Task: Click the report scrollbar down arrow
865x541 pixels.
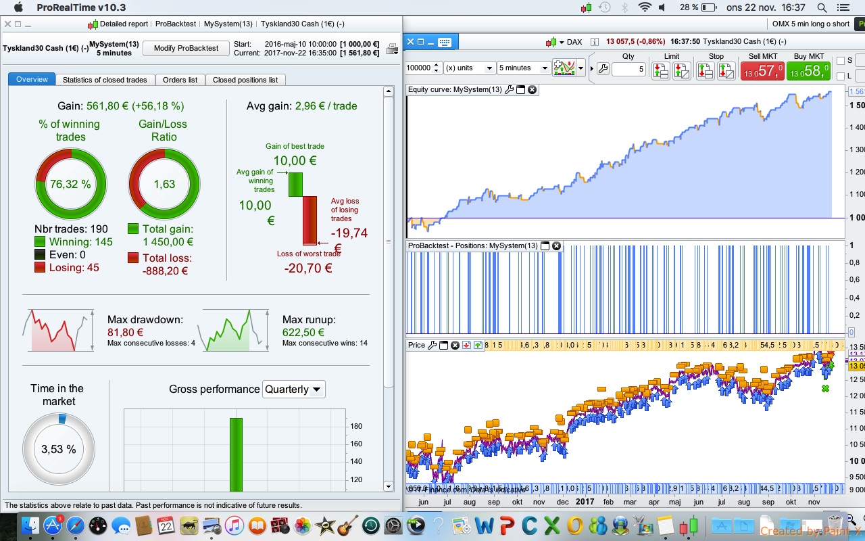Action: (388, 486)
